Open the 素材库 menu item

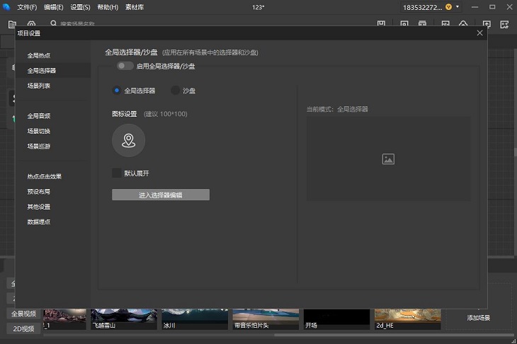135,7
